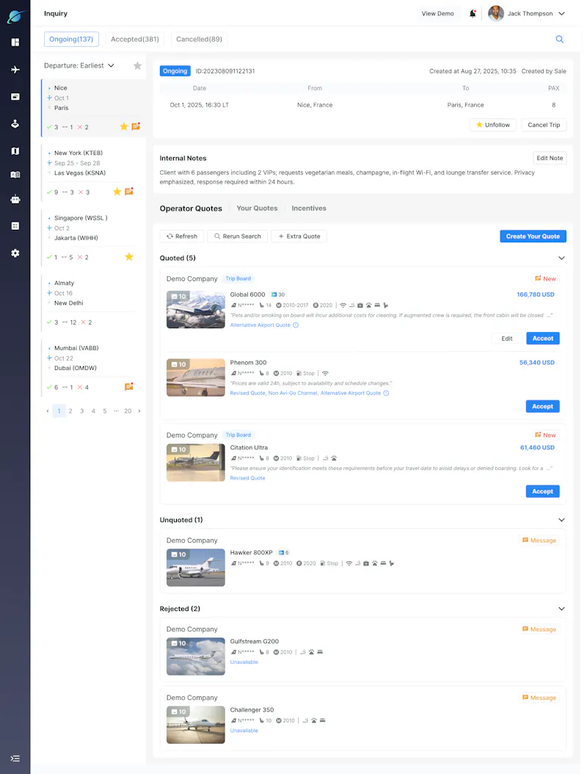Toggle the star on Nice–Paris trip
Screen dimensions: 587x774
pyautogui.click(x=124, y=127)
